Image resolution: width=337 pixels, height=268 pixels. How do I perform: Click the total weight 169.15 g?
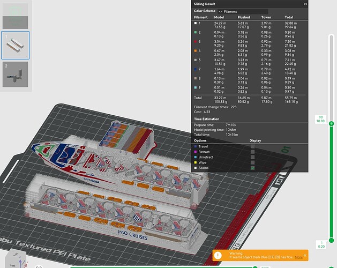(291, 102)
